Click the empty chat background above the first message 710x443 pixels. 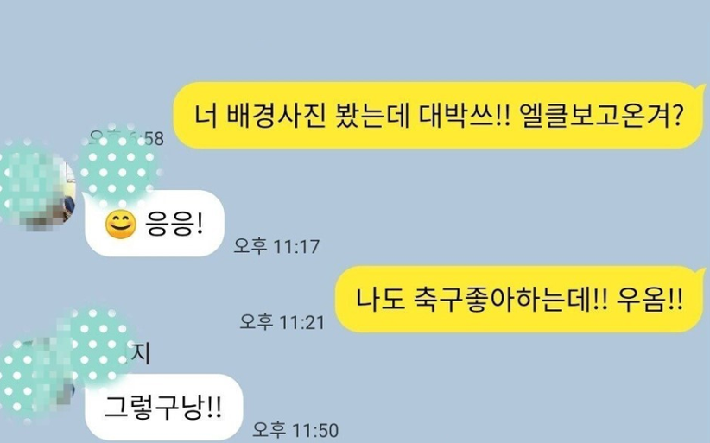(x=355, y=41)
